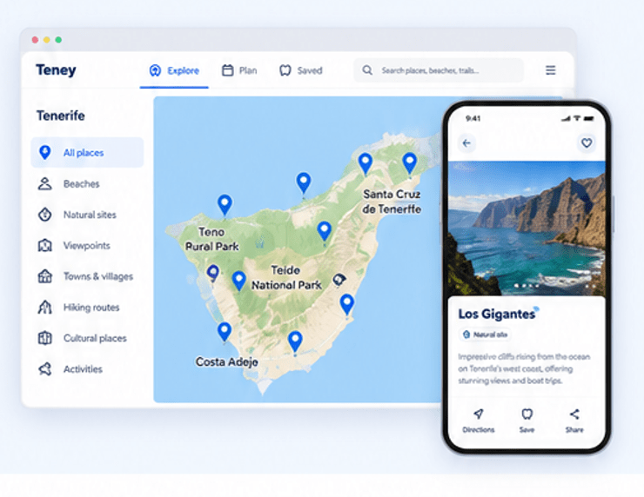Filter by Natural sites
644x497 pixels.
[x=87, y=215]
